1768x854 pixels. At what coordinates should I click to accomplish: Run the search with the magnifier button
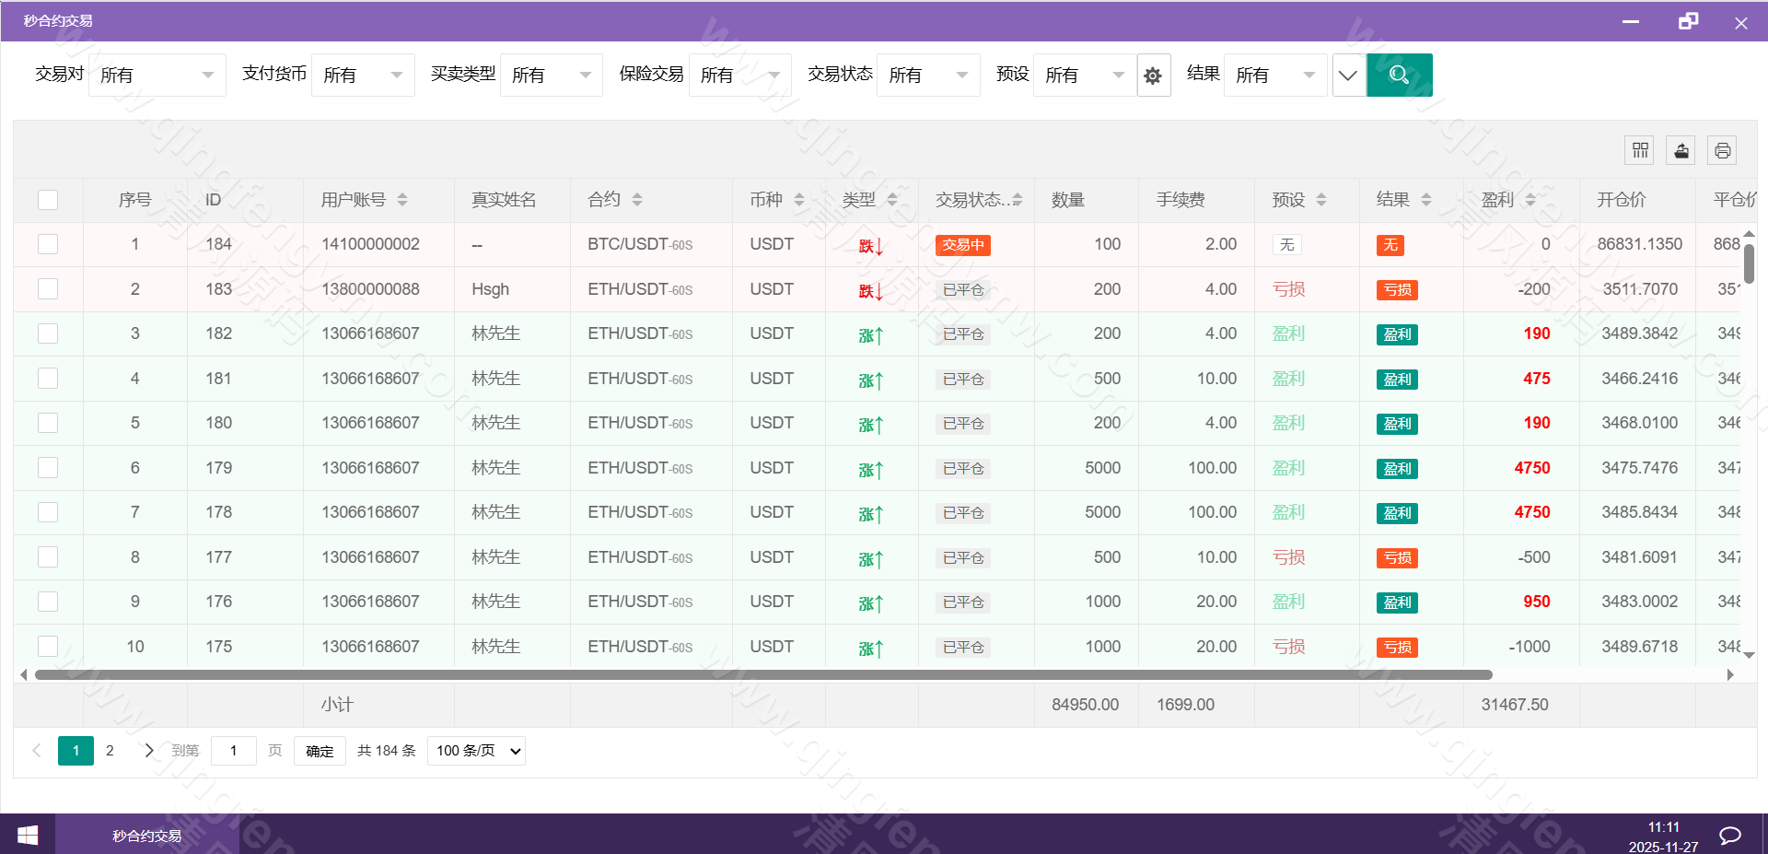click(x=1400, y=75)
